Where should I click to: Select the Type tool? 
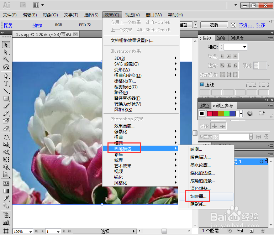(x=6, y=83)
